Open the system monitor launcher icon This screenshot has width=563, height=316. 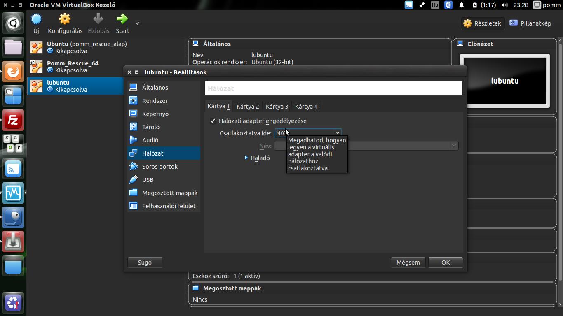(x=13, y=193)
